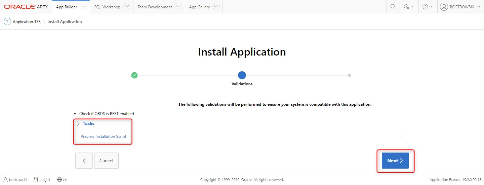Click the globe language icon in footer

59,180
